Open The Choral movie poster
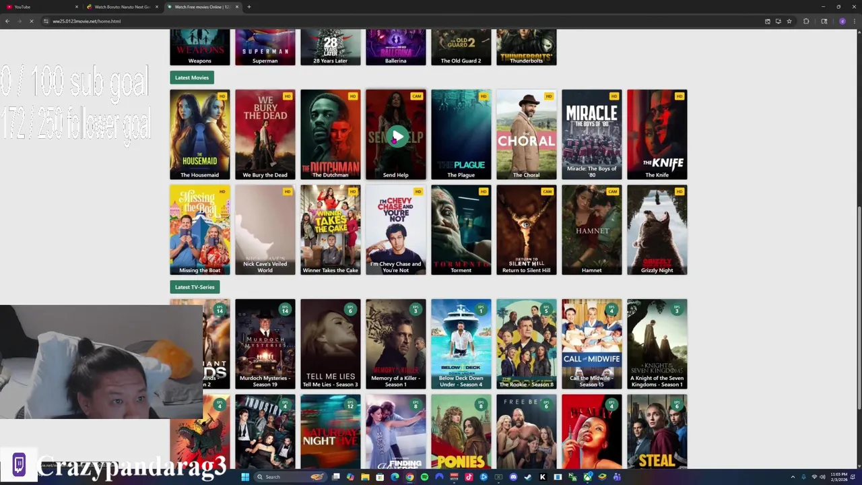Image resolution: width=862 pixels, height=485 pixels. point(527,135)
